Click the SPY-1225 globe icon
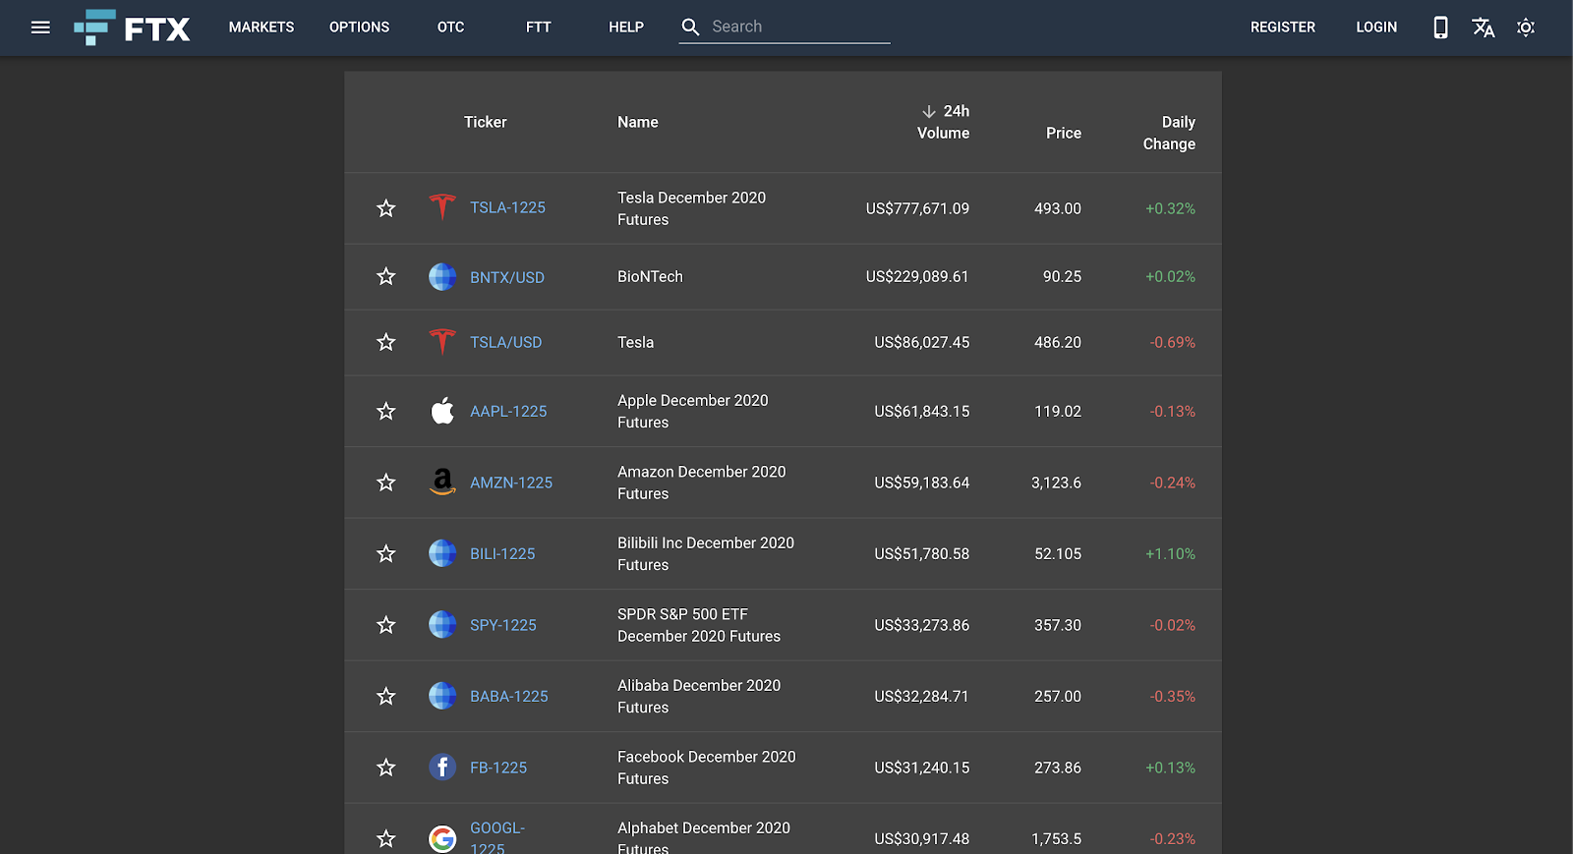The image size is (1573, 854). click(x=442, y=625)
